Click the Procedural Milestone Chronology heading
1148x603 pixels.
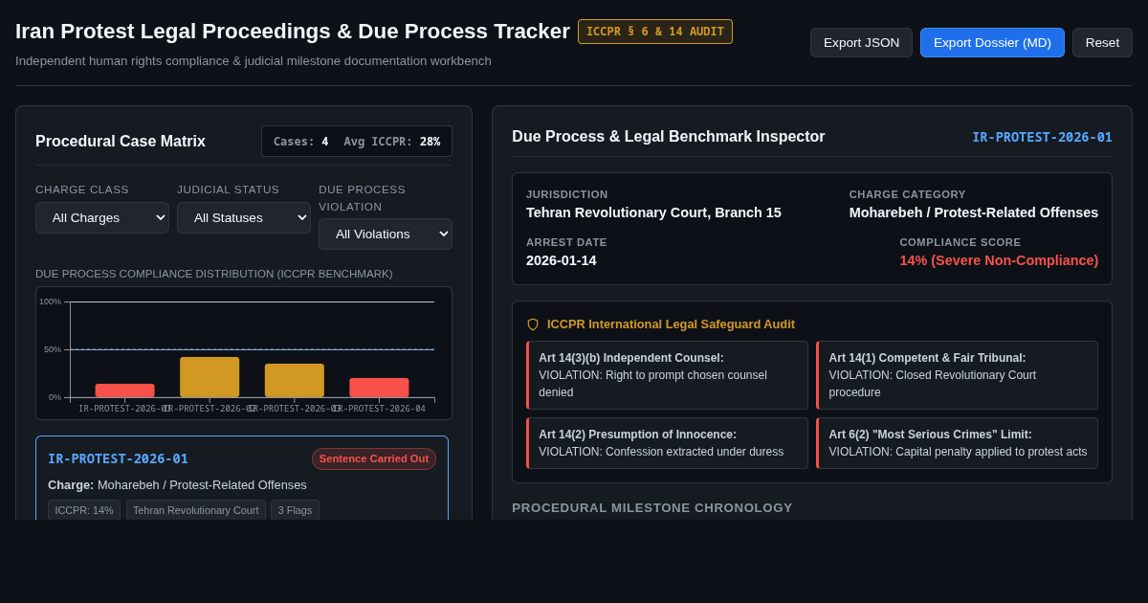pos(652,507)
